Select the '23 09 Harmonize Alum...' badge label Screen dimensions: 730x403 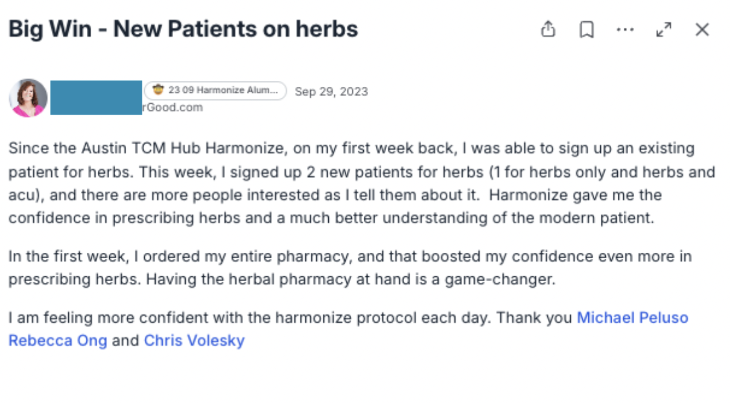tap(223, 90)
